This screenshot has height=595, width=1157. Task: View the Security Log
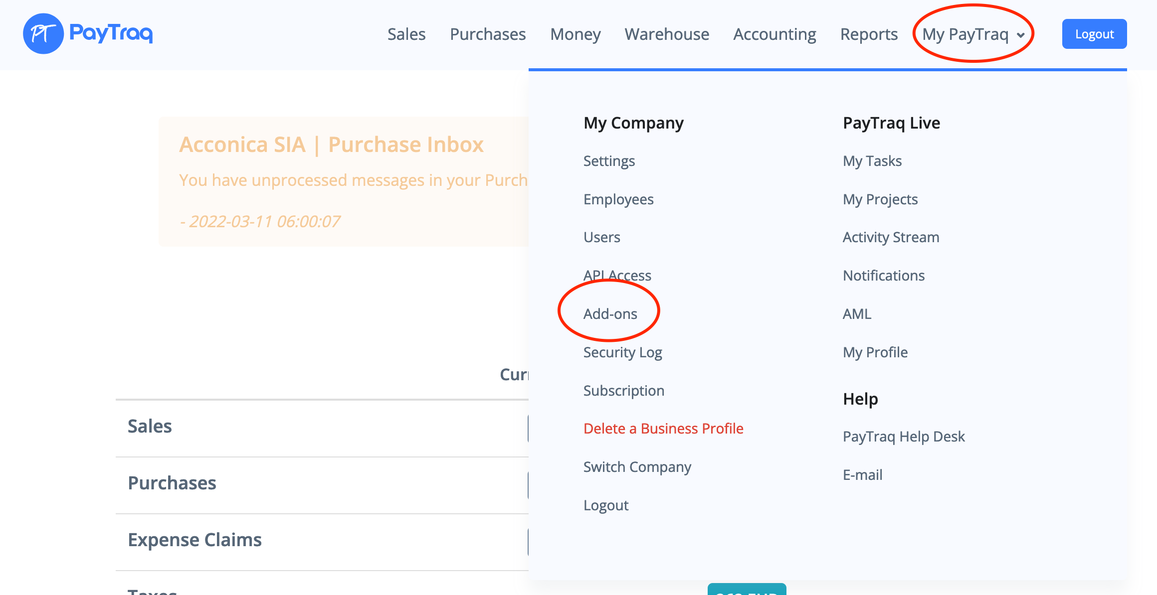tap(622, 352)
